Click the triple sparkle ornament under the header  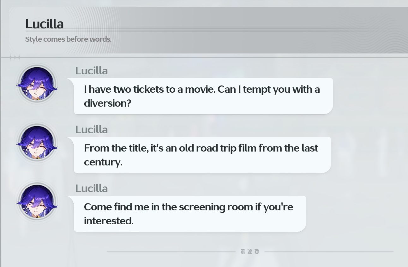(x=15, y=57)
